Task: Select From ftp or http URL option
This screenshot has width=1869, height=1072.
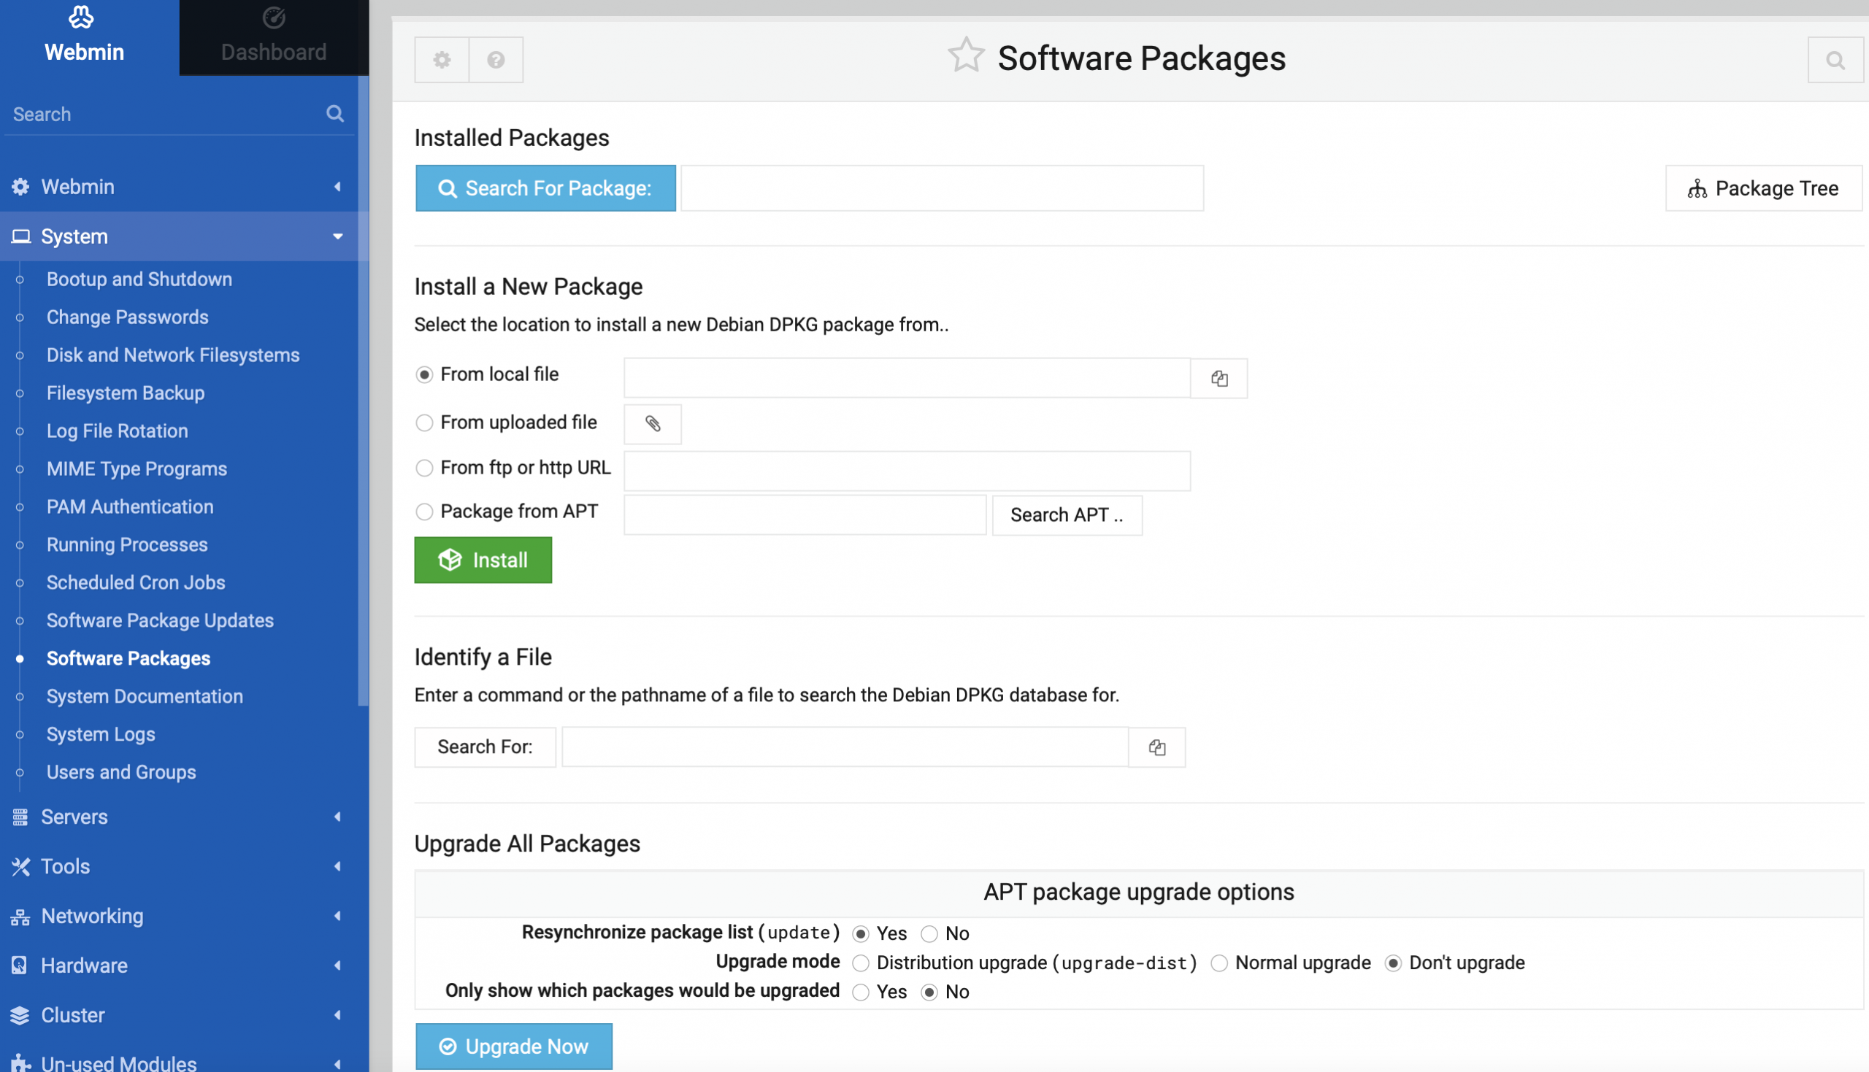Action: point(424,468)
